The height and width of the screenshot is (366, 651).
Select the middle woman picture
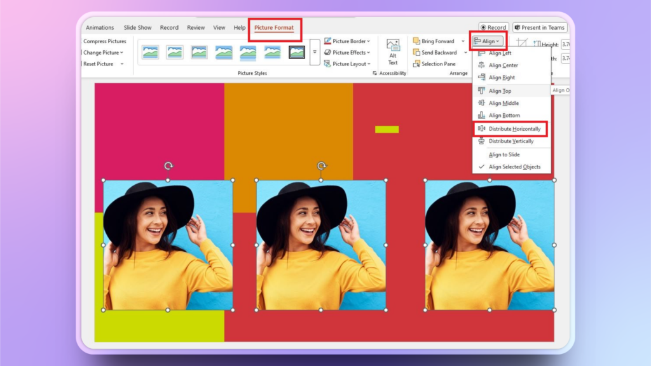(321, 245)
